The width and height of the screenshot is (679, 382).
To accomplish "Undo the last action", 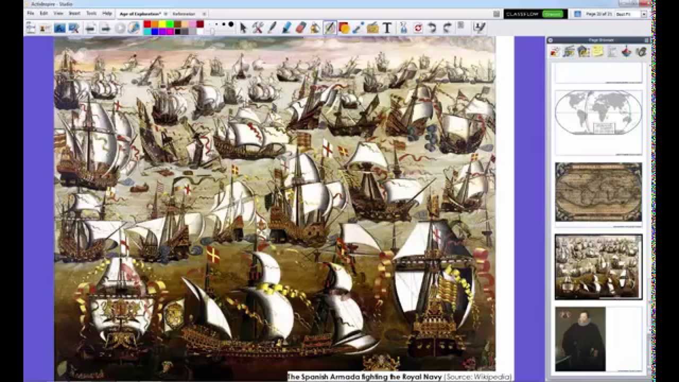I will (432, 28).
